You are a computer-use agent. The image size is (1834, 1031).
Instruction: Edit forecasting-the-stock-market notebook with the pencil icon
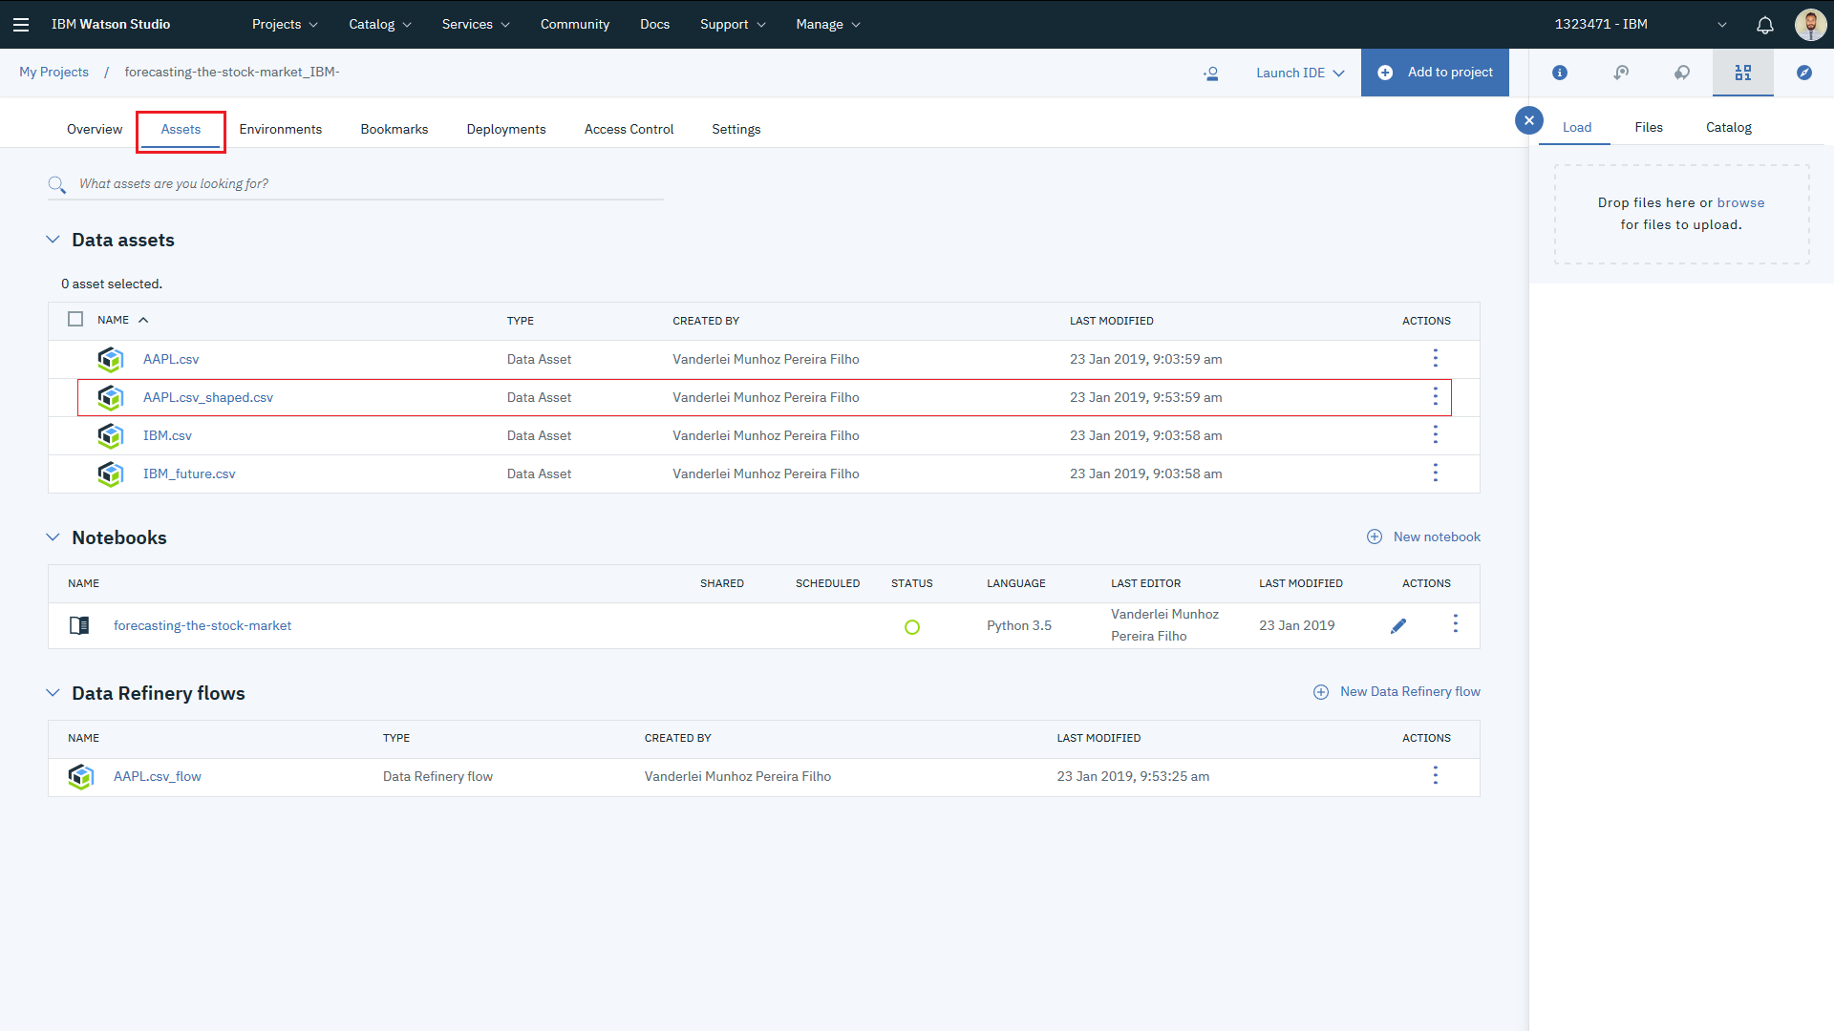[1398, 626]
